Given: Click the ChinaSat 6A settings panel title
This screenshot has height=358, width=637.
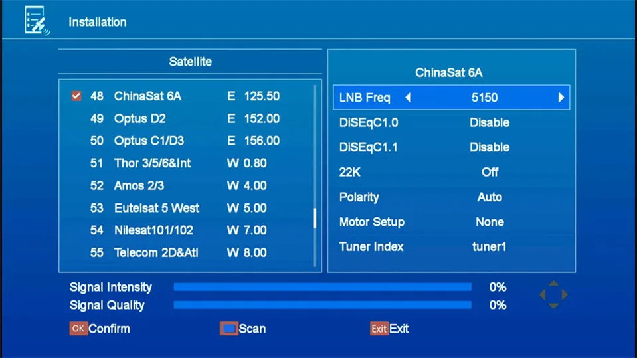Looking at the screenshot, I should tap(449, 73).
